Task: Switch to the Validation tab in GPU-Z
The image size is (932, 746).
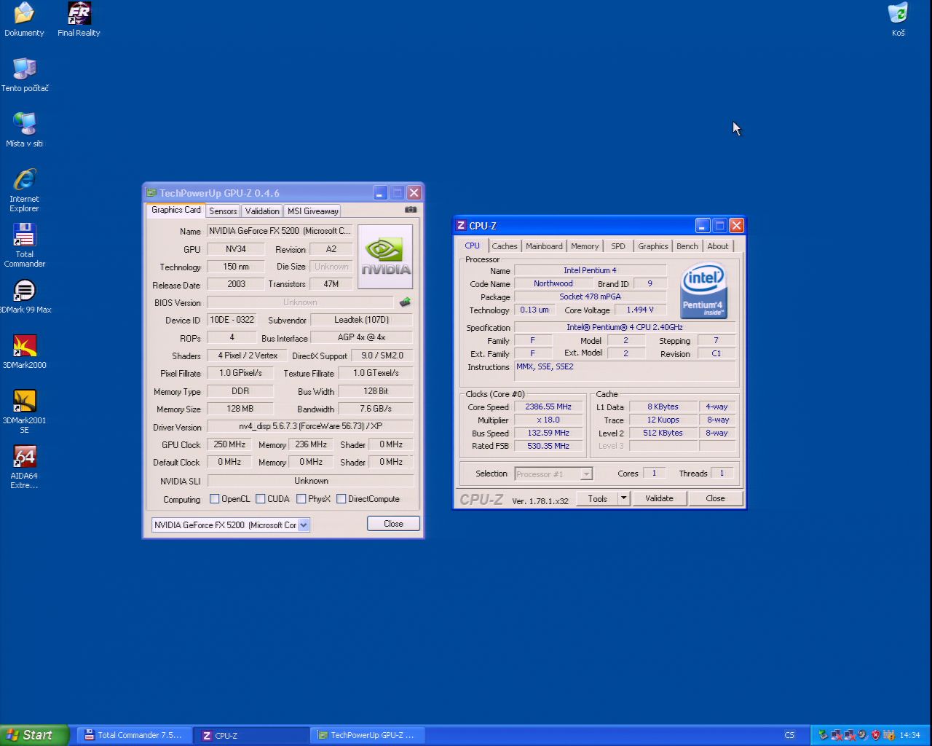Action: tap(262, 211)
